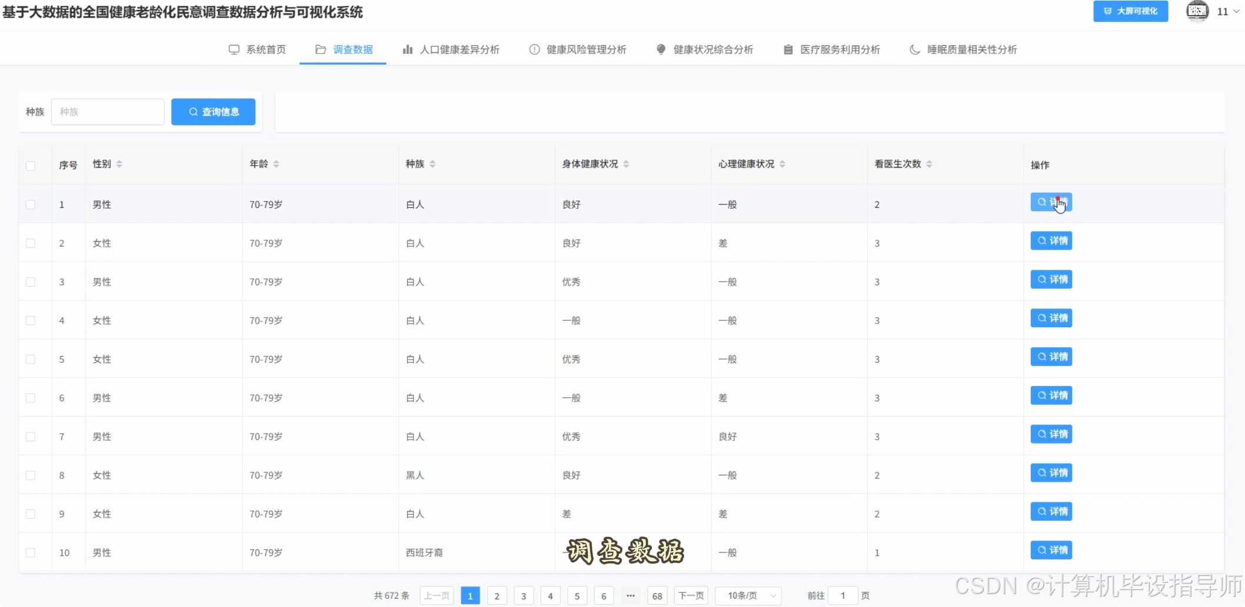
Task: Check the checkbox for row 1
Action: pos(31,204)
